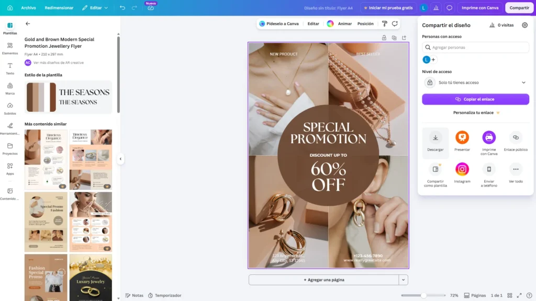Click the refresh-with-sparkle icon
This screenshot has width=536, height=301.
coord(395,24)
